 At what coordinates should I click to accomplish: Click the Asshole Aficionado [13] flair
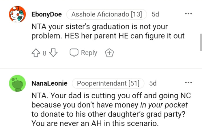tap(106, 14)
